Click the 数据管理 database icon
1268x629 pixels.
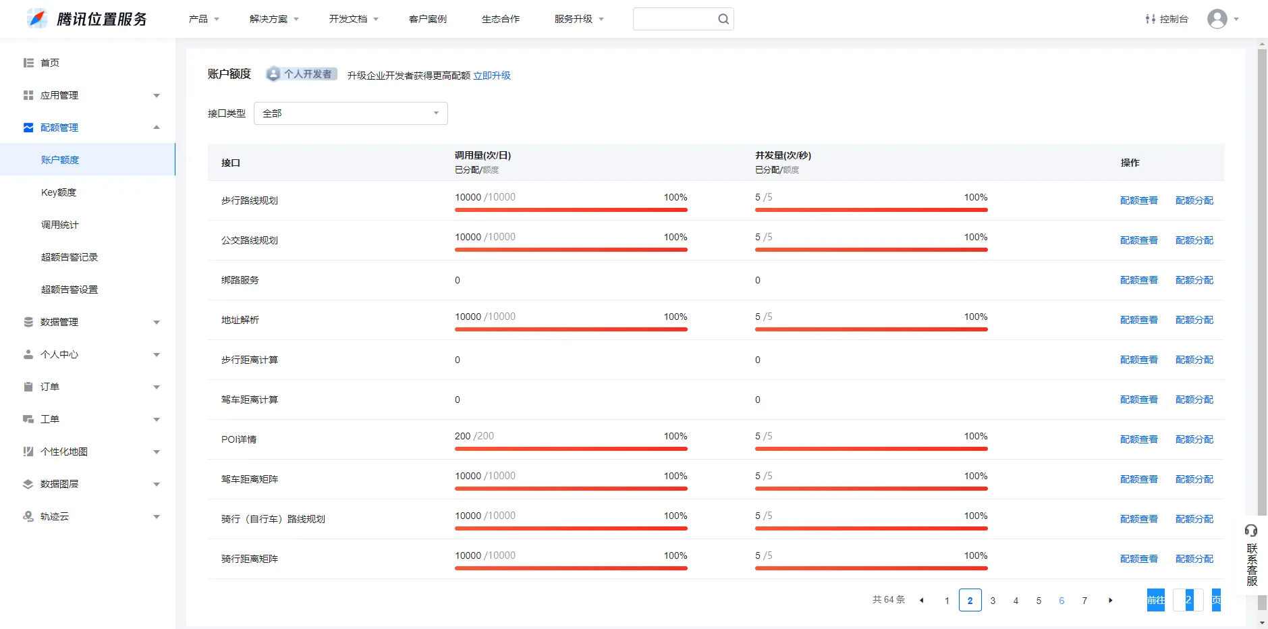(28, 322)
